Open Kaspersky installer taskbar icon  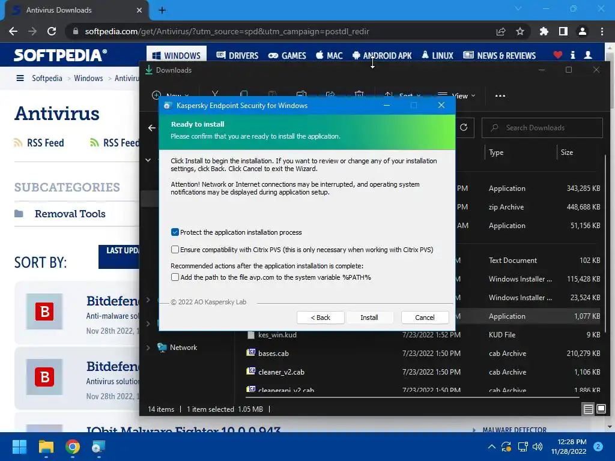[98, 447]
